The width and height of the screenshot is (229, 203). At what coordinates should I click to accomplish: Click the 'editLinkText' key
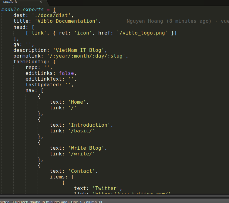click(43, 79)
